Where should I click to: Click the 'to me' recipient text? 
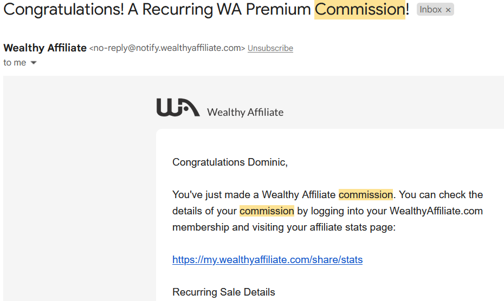15,63
